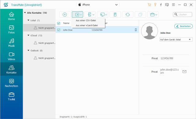Click the 'Alle Kontakte (14)' label
196x119 pixels.
tap(37, 13)
